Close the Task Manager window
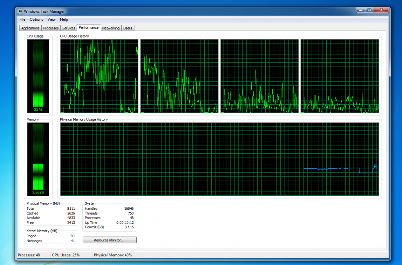This screenshot has height=265, width=402. click(381, 10)
